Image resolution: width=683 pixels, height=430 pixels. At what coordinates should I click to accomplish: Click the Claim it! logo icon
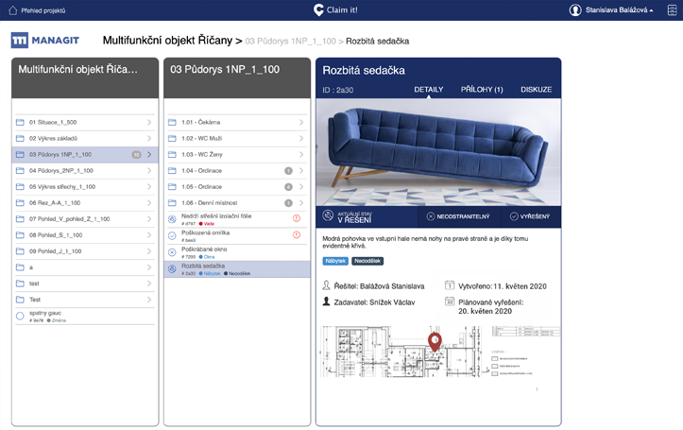point(318,9)
